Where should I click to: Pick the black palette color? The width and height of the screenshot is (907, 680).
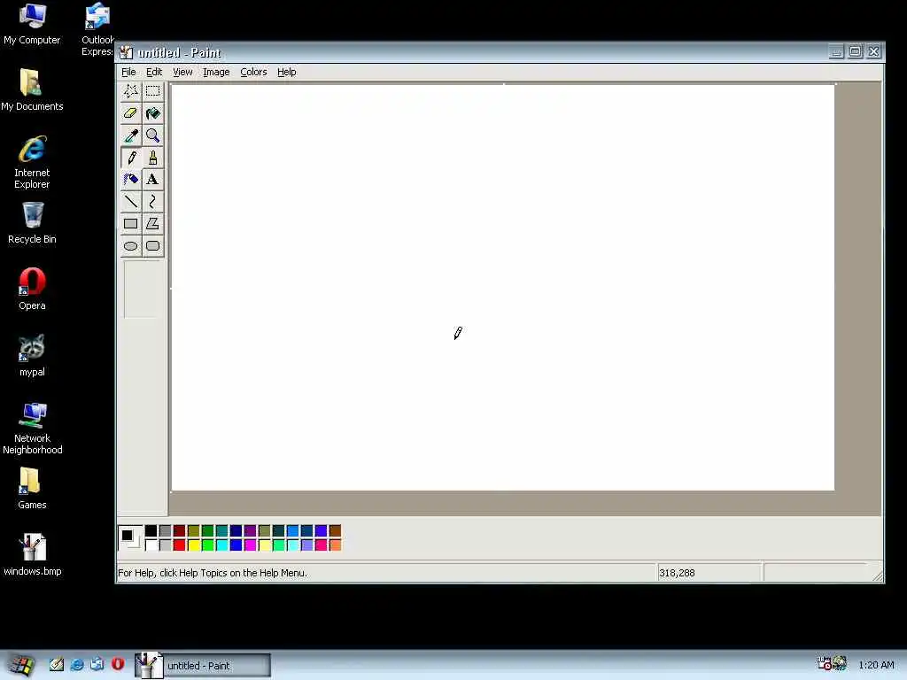click(x=151, y=531)
